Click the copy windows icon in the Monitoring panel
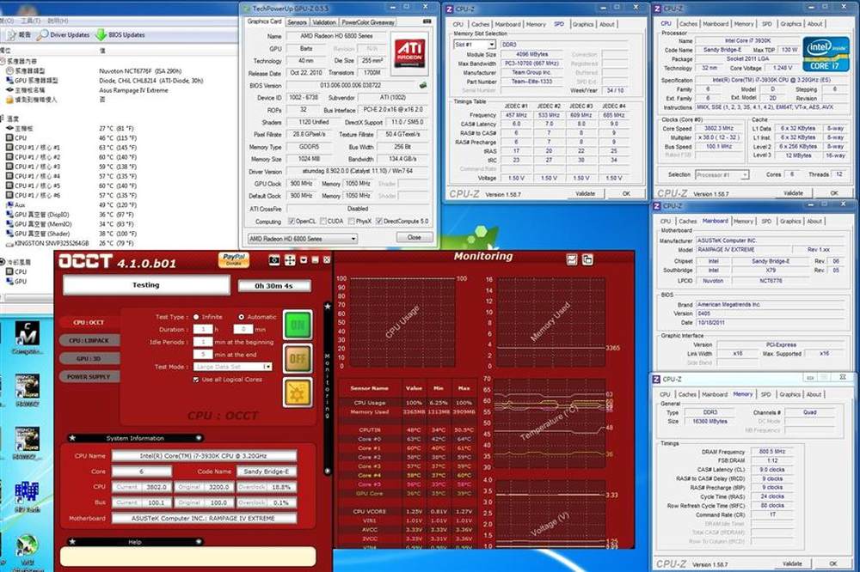This screenshot has height=572, width=860. pyautogui.click(x=587, y=259)
